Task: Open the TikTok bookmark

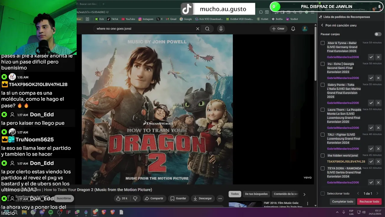Action: click(x=112, y=19)
